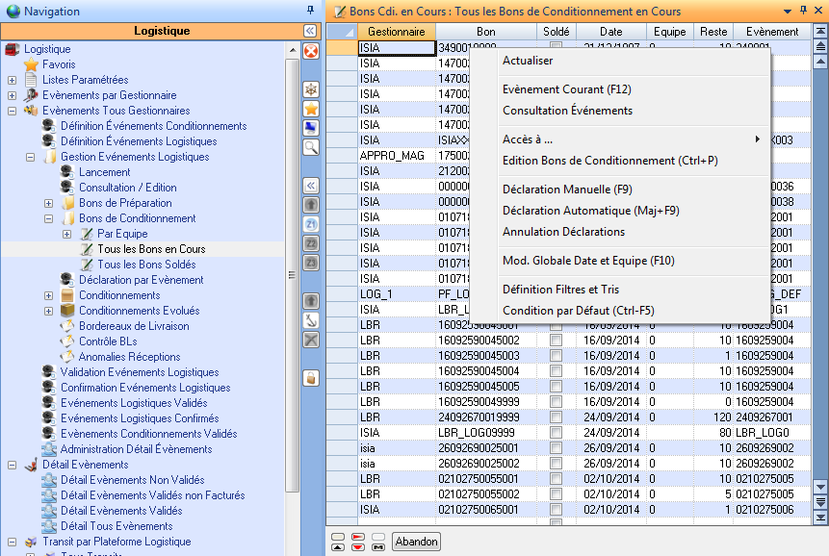Click the anchor icon in vertical toolbar
This screenshot has width=829, height=556.
tap(311, 320)
